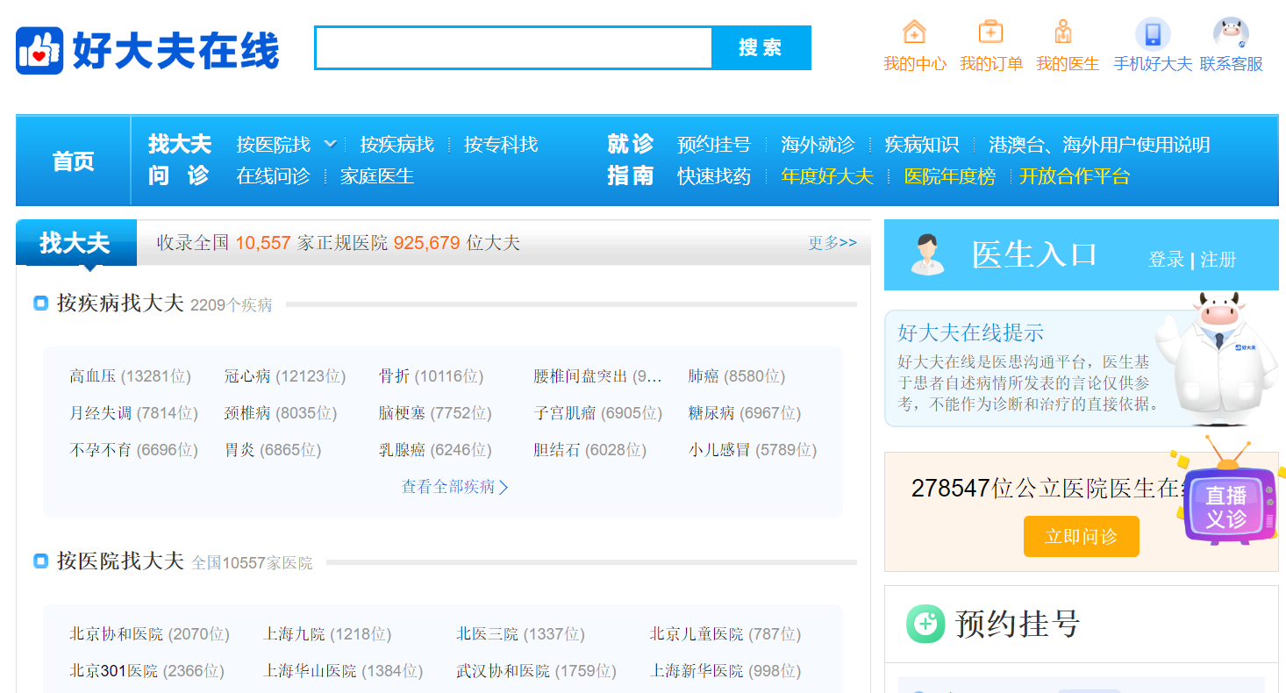Click the 直播义诊 TV icon

pyautogui.click(x=1225, y=498)
